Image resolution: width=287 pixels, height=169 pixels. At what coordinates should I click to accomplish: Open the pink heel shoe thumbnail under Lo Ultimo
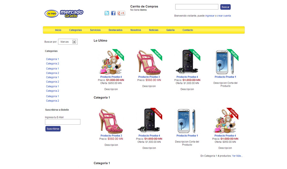(x=149, y=62)
